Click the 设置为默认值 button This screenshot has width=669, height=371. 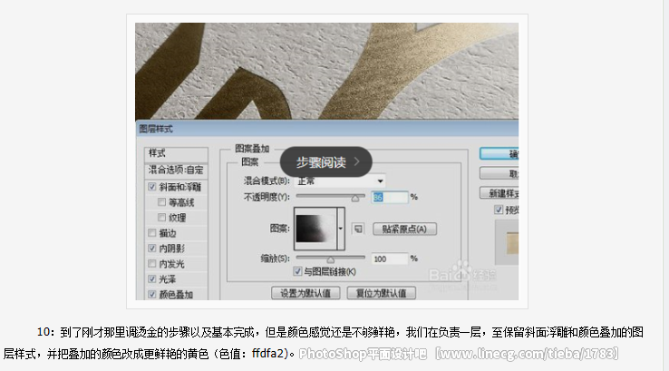[305, 293]
